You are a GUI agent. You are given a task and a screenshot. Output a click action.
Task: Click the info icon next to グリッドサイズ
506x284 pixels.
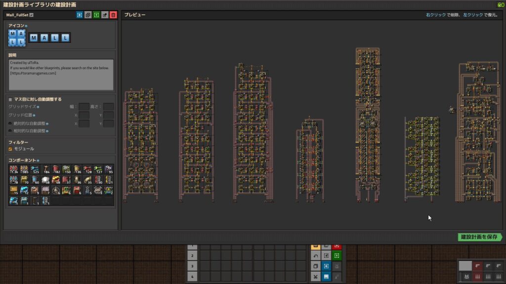[38, 107]
